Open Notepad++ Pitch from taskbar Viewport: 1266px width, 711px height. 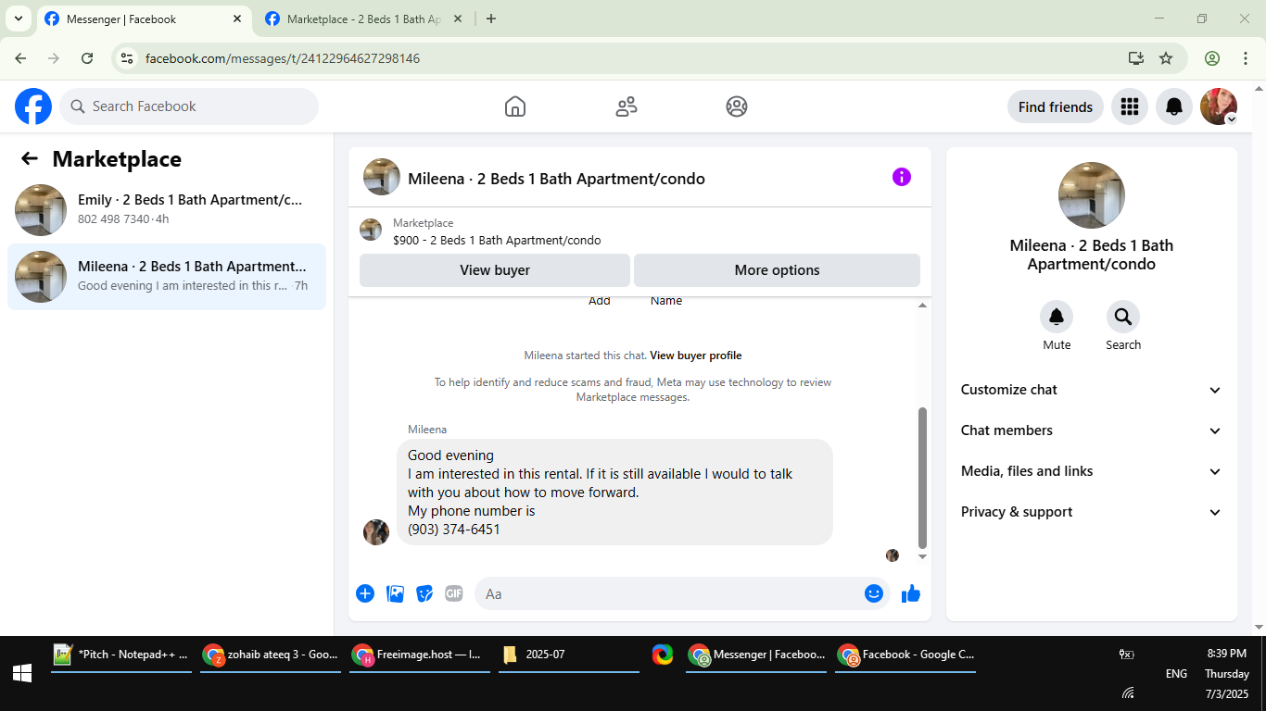[x=121, y=655]
